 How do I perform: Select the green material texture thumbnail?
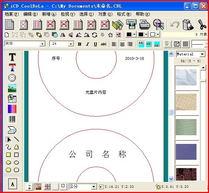[186, 127]
